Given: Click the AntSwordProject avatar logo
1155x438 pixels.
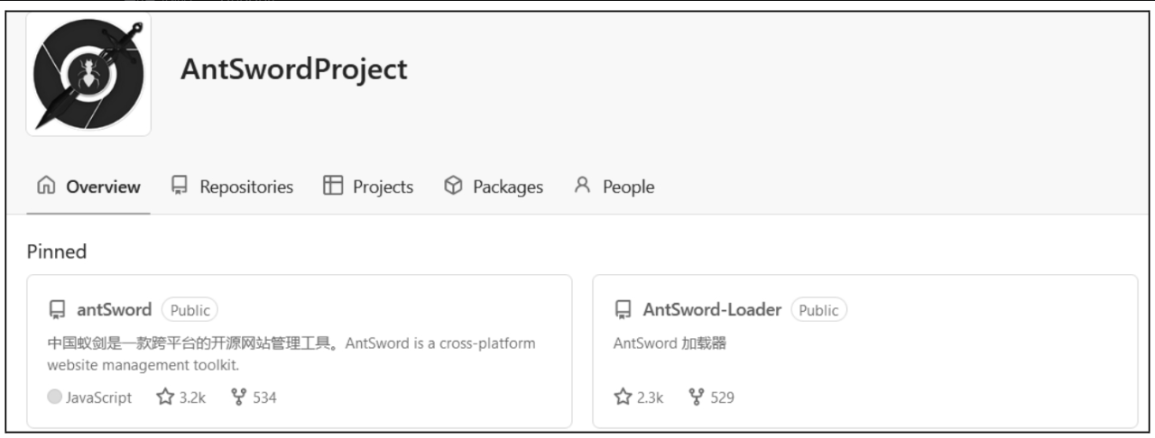Looking at the screenshot, I should coord(88,74).
